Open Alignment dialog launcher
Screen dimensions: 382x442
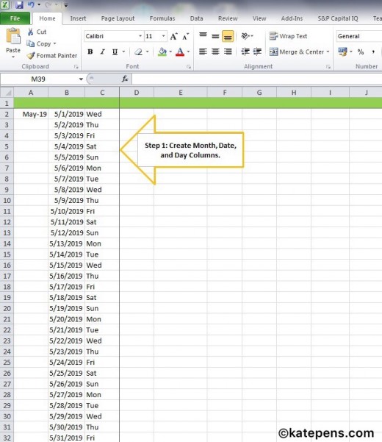click(328, 67)
